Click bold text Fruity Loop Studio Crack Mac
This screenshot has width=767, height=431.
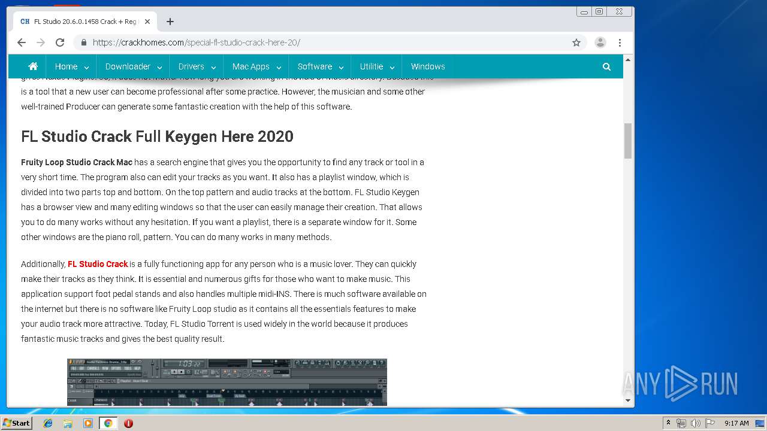coord(77,162)
